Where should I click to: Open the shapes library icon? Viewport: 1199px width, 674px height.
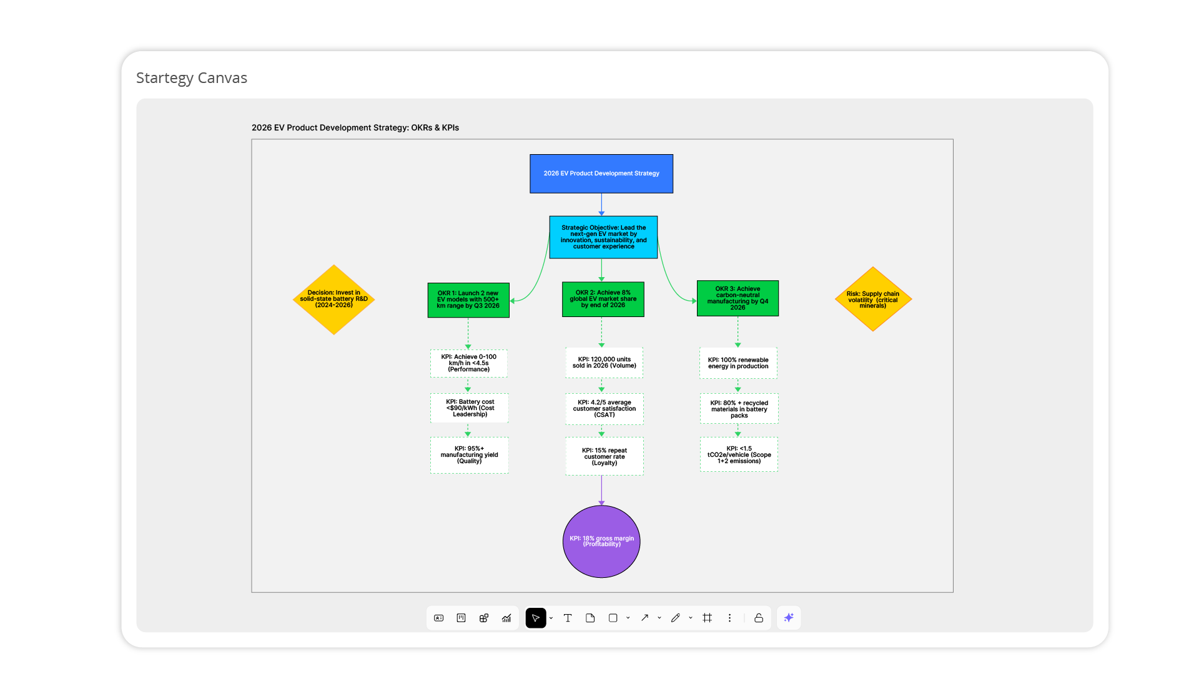[484, 618]
